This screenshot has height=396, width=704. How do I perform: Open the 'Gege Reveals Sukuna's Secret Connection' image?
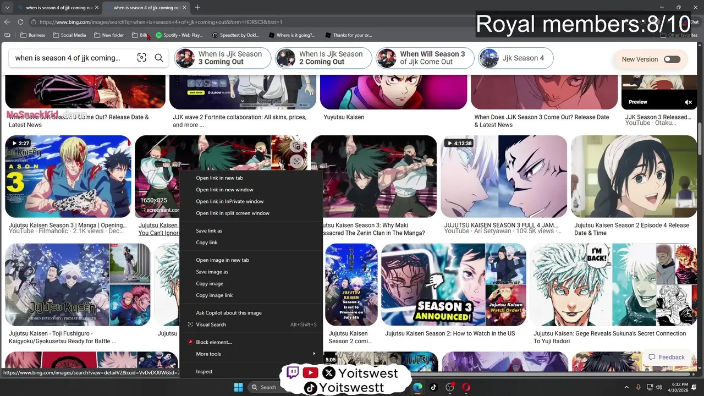pos(614,285)
